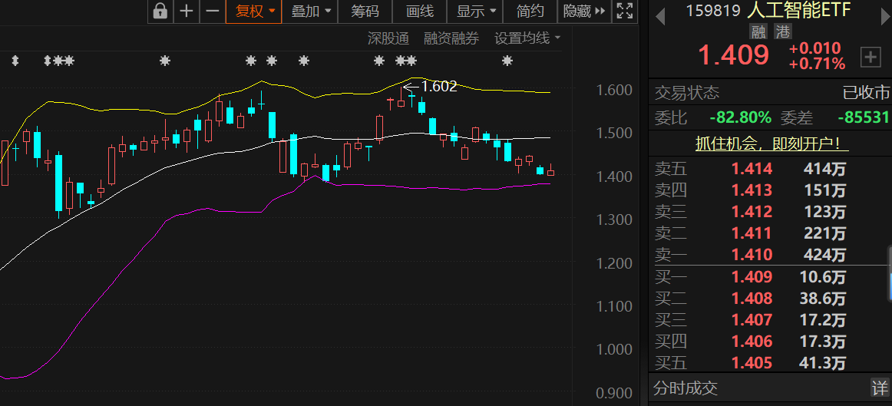Select 买四 price 1.406
This screenshot has height=406, width=892.
[752, 342]
